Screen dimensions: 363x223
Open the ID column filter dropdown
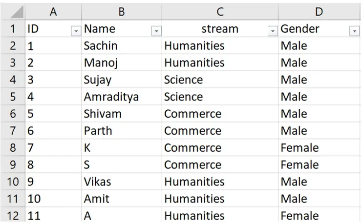point(76,31)
